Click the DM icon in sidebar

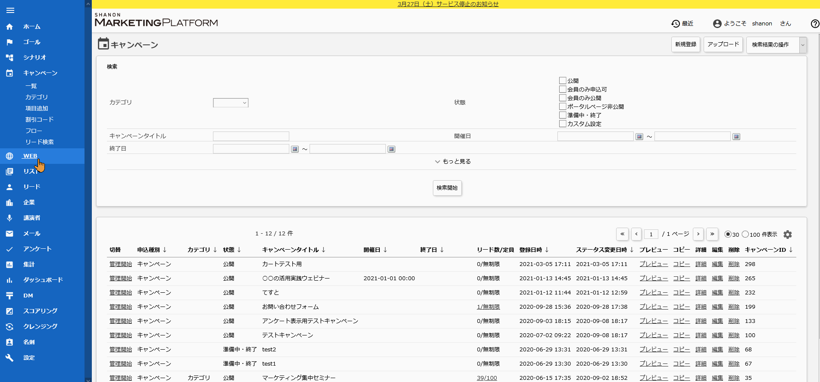[9, 296]
